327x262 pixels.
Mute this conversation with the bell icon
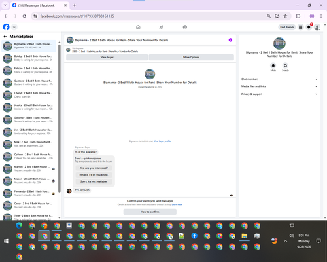pyautogui.click(x=273, y=65)
